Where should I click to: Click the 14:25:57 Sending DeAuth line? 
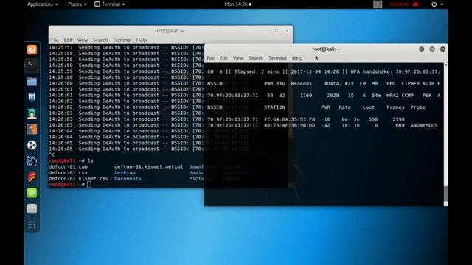tap(126, 47)
